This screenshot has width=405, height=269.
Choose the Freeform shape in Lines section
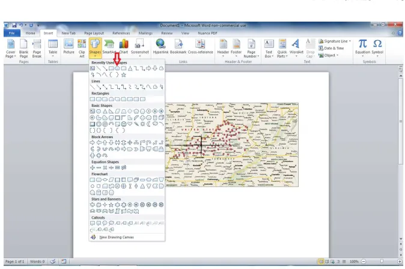coord(155,87)
